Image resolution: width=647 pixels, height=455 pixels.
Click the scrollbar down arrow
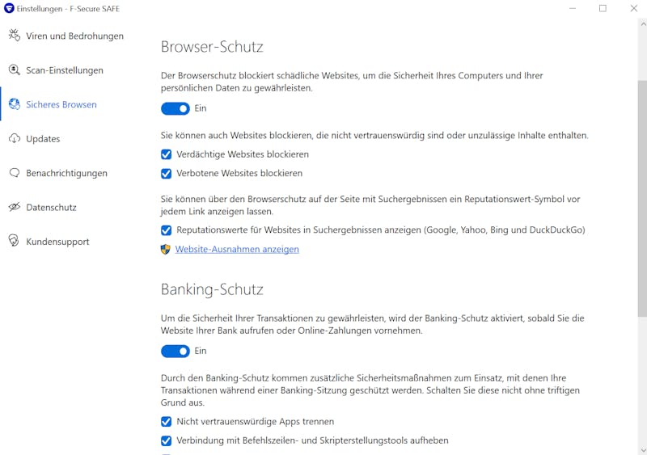pos(642,450)
